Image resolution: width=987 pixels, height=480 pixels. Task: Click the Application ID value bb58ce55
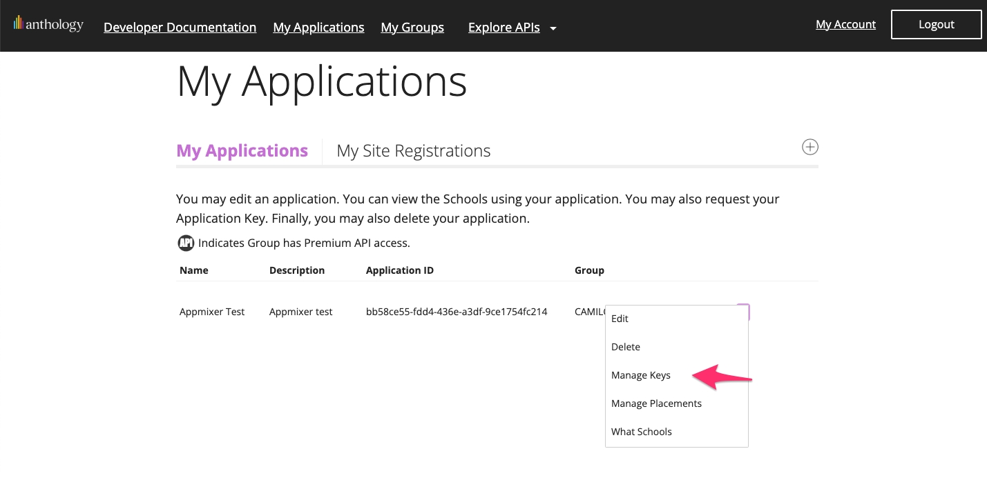click(456, 312)
